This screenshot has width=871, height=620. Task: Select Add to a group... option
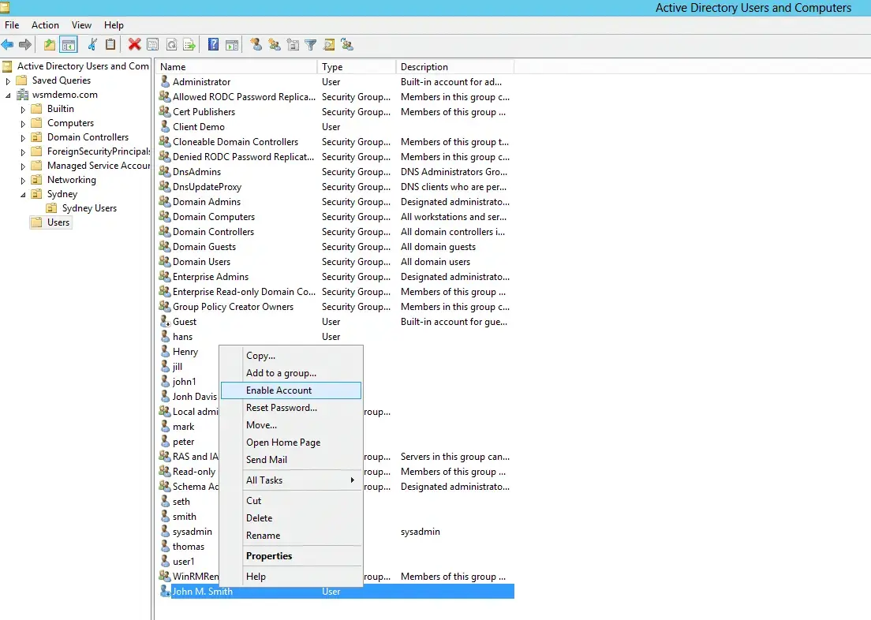pos(291,373)
